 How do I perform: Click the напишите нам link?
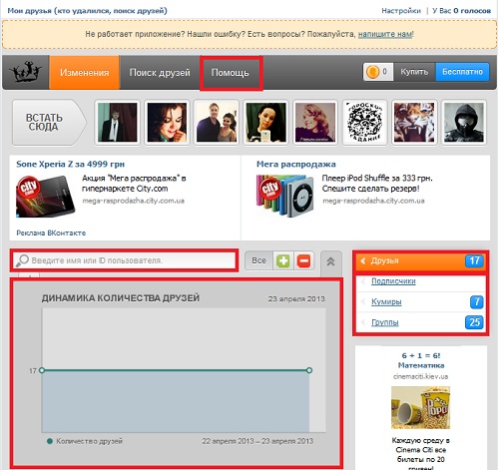[x=385, y=34]
